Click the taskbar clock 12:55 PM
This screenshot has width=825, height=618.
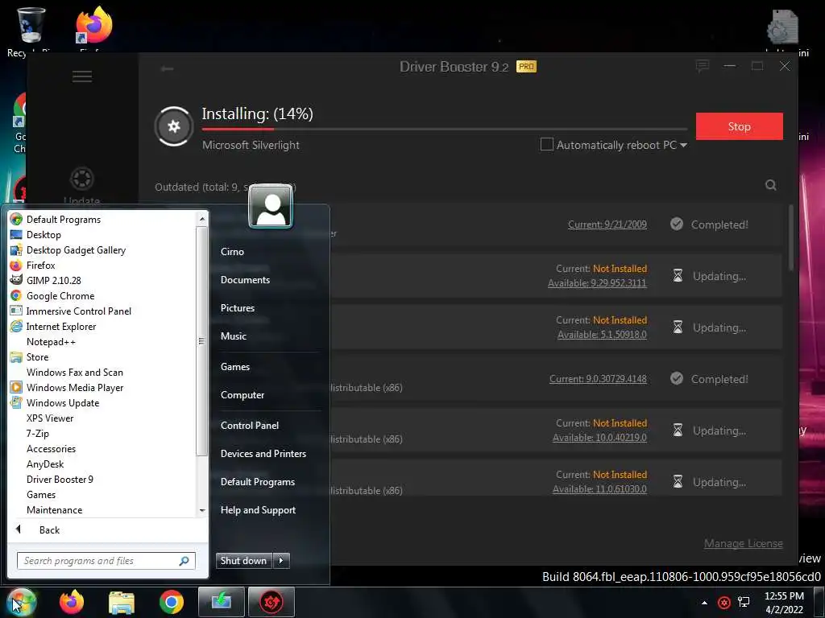pyautogui.click(x=784, y=596)
